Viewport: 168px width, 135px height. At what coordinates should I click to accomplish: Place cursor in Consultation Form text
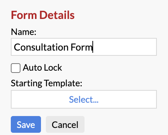(53, 47)
